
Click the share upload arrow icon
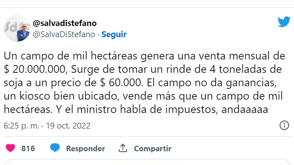click(x=123, y=148)
